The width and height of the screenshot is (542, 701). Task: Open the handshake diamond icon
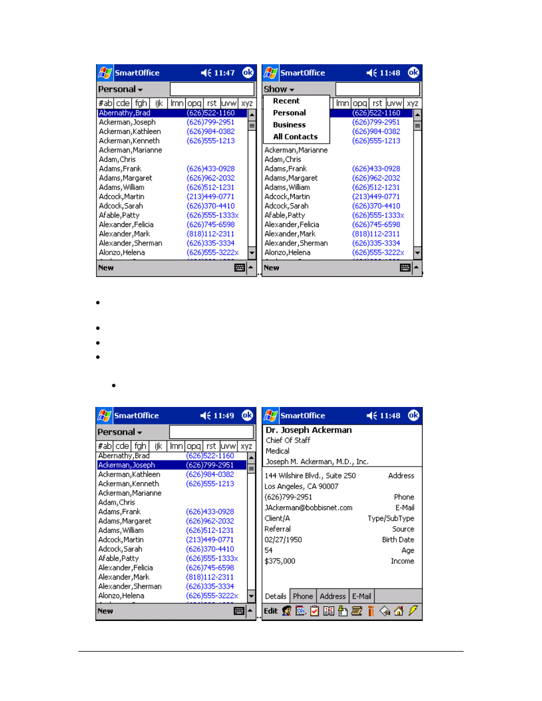[385, 611]
